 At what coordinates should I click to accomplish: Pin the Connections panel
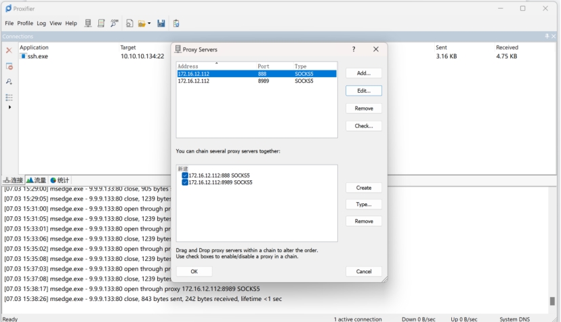point(547,36)
